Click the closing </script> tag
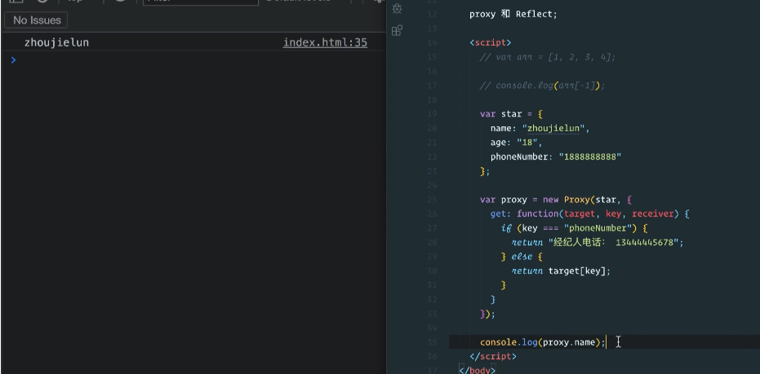This screenshot has height=374, width=760. [493, 357]
